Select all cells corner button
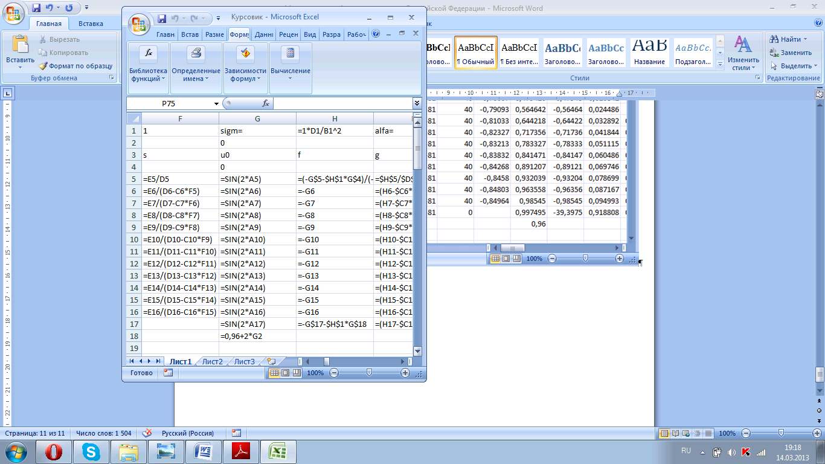825x464 pixels. click(134, 118)
